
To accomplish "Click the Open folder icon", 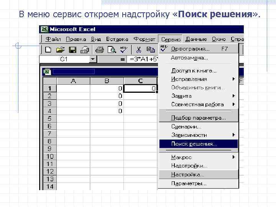I will [x=60, y=50].
